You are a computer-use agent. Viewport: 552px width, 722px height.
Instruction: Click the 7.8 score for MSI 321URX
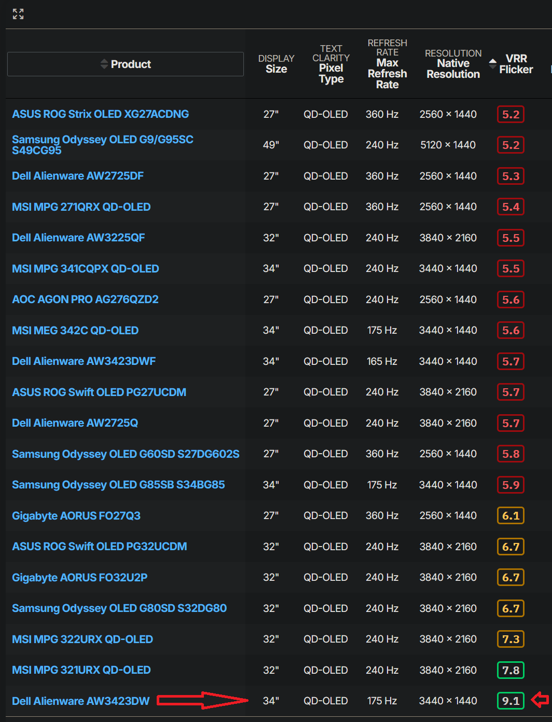510,670
